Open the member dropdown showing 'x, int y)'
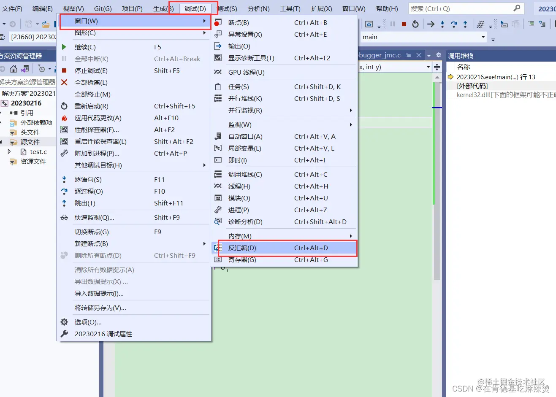 pos(428,67)
